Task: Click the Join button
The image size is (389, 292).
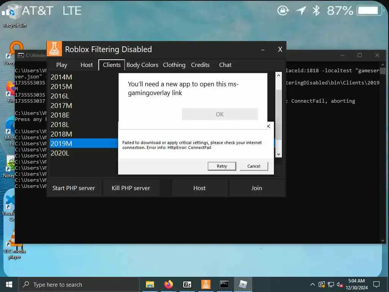Action: click(256, 188)
